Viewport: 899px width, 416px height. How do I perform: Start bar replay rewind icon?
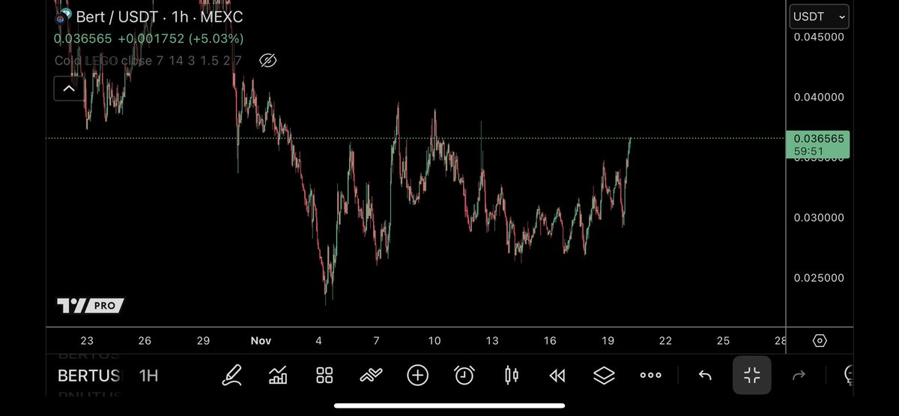click(557, 376)
